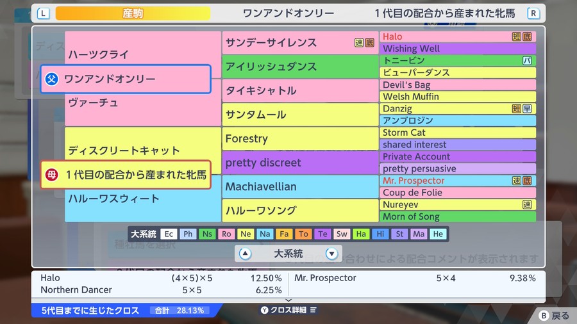
Task: Select pretty discreet pedigree cell
Action: 300,163
